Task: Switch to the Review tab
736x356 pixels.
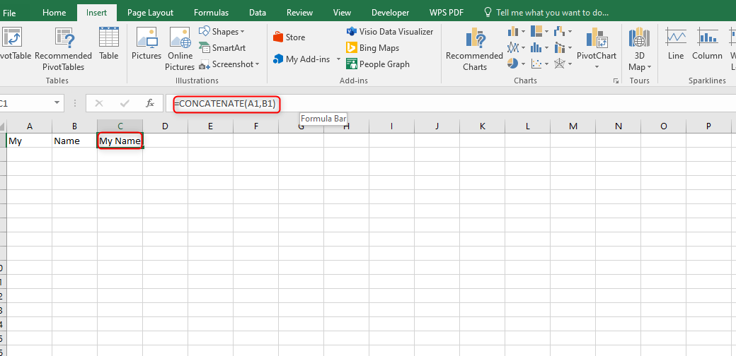Action: (299, 13)
